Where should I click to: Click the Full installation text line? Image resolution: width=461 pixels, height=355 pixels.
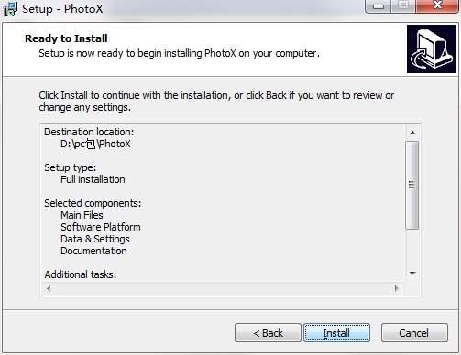[93, 179]
